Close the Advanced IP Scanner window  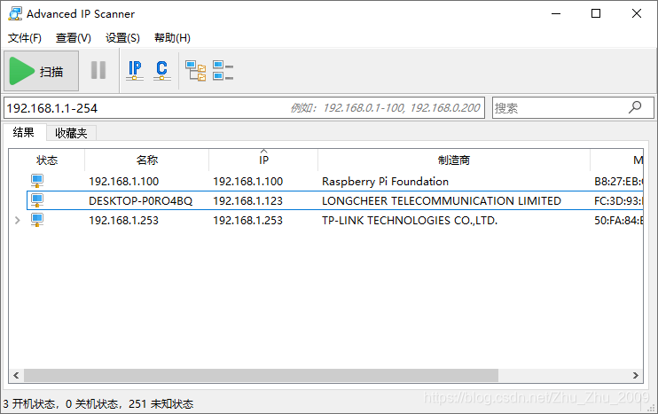click(x=636, y=13)
